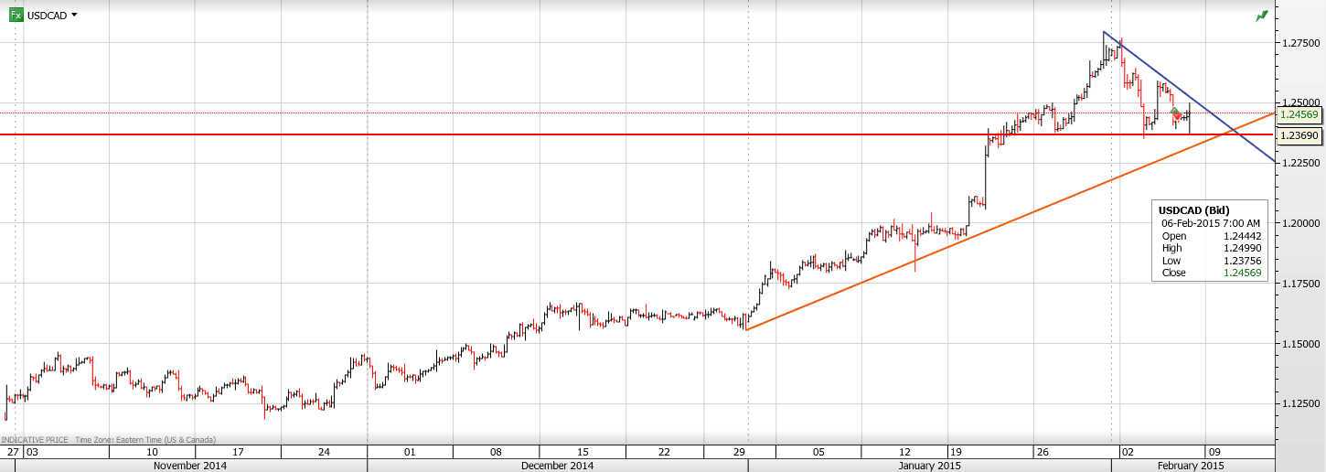
Task: Click November 2014 on the time axis
Action: tap(190, 466)
